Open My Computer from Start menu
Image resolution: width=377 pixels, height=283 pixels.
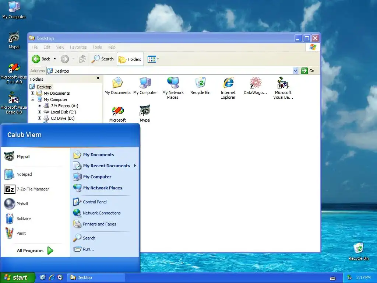coord(105,177)
